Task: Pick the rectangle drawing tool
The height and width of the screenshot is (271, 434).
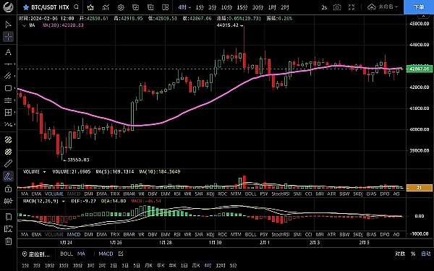Action: (x=8, y=88)
